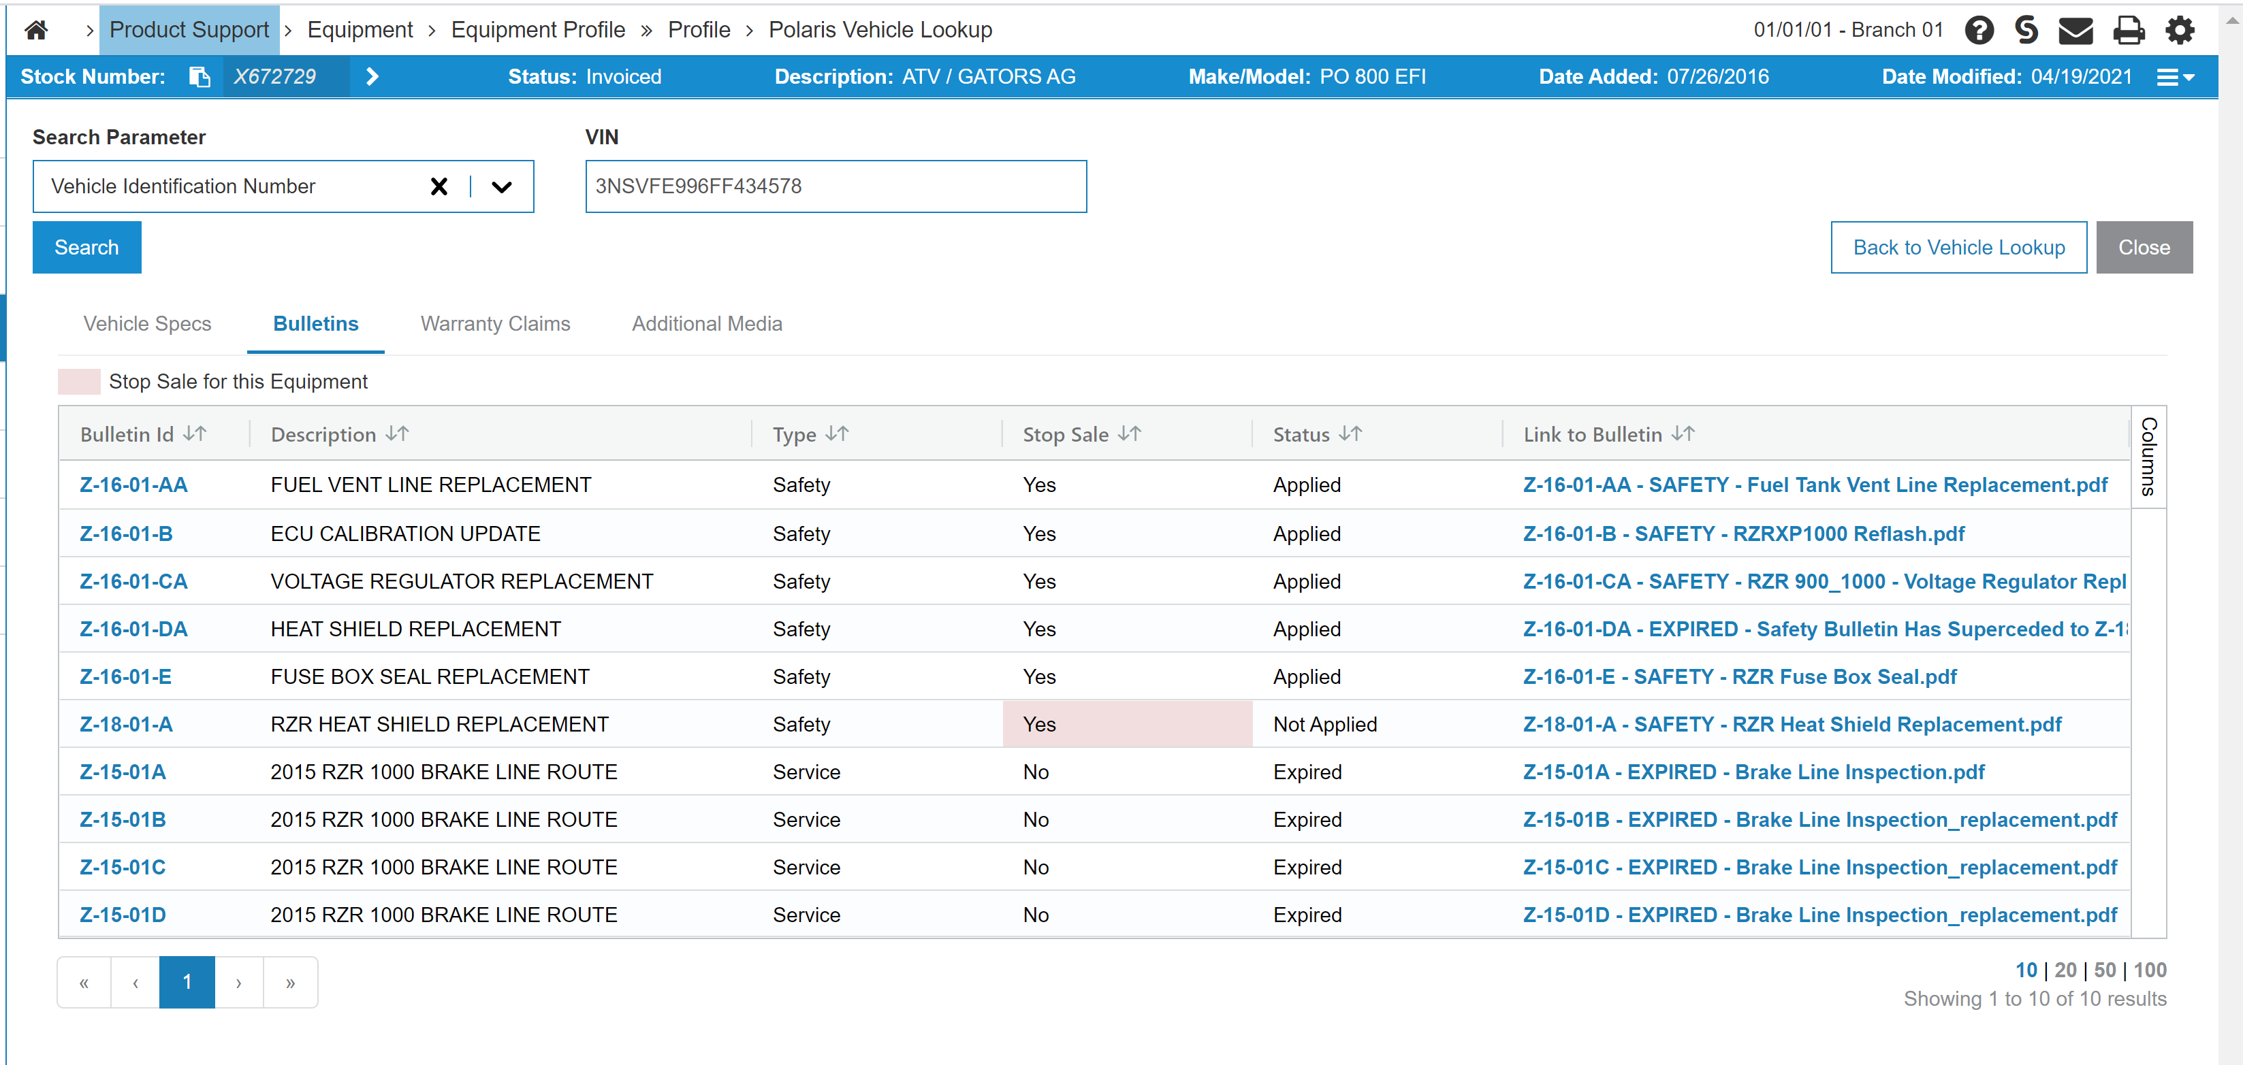Sort by the Bulletin Id column arrows
Viewport: 2243px width, 1065px height.
point(195,433)
